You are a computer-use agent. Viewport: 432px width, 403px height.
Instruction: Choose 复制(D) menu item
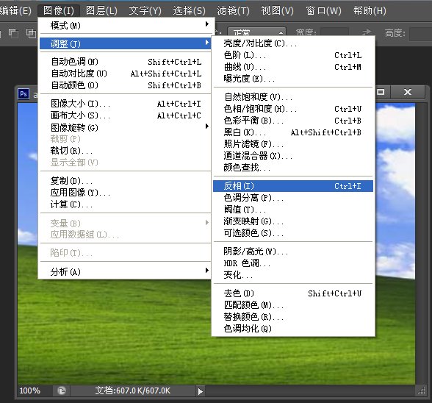coord(126,181)
